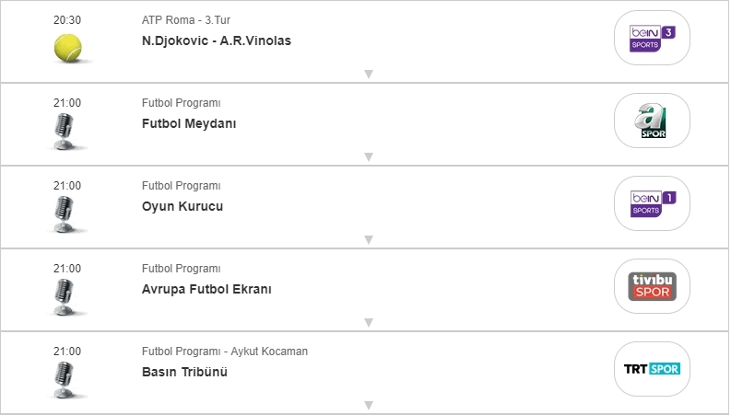This screenshot has width=731, height=415.
Task: Click the microphone icon beside Basın Tribünü
Action: coord(65,379)
